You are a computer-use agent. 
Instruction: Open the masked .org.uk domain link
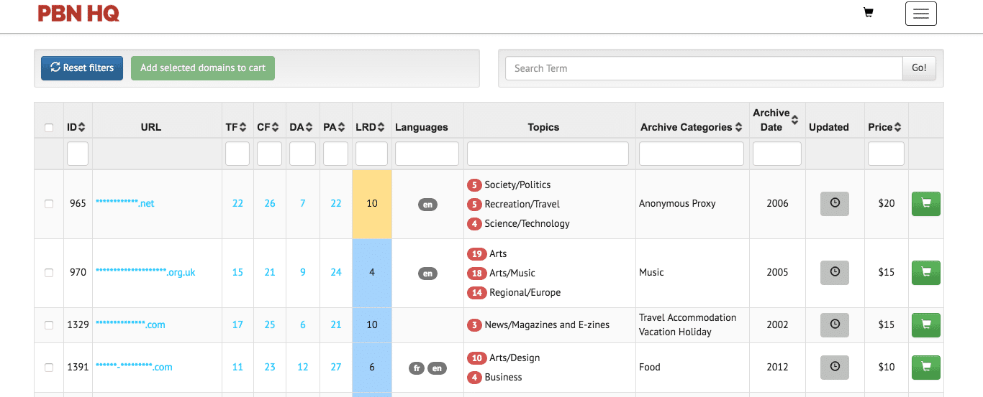145,272
